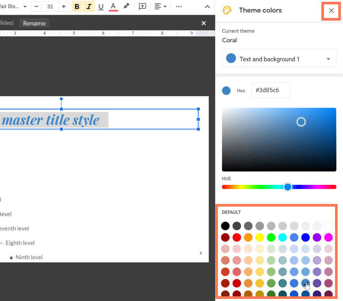343x301 pixels.
Task: Open the highlight color pen tool
Action: click(126, 6)
